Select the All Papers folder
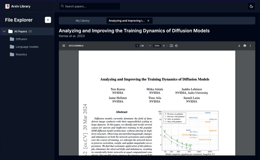260x160 pixels. (27, 31)
